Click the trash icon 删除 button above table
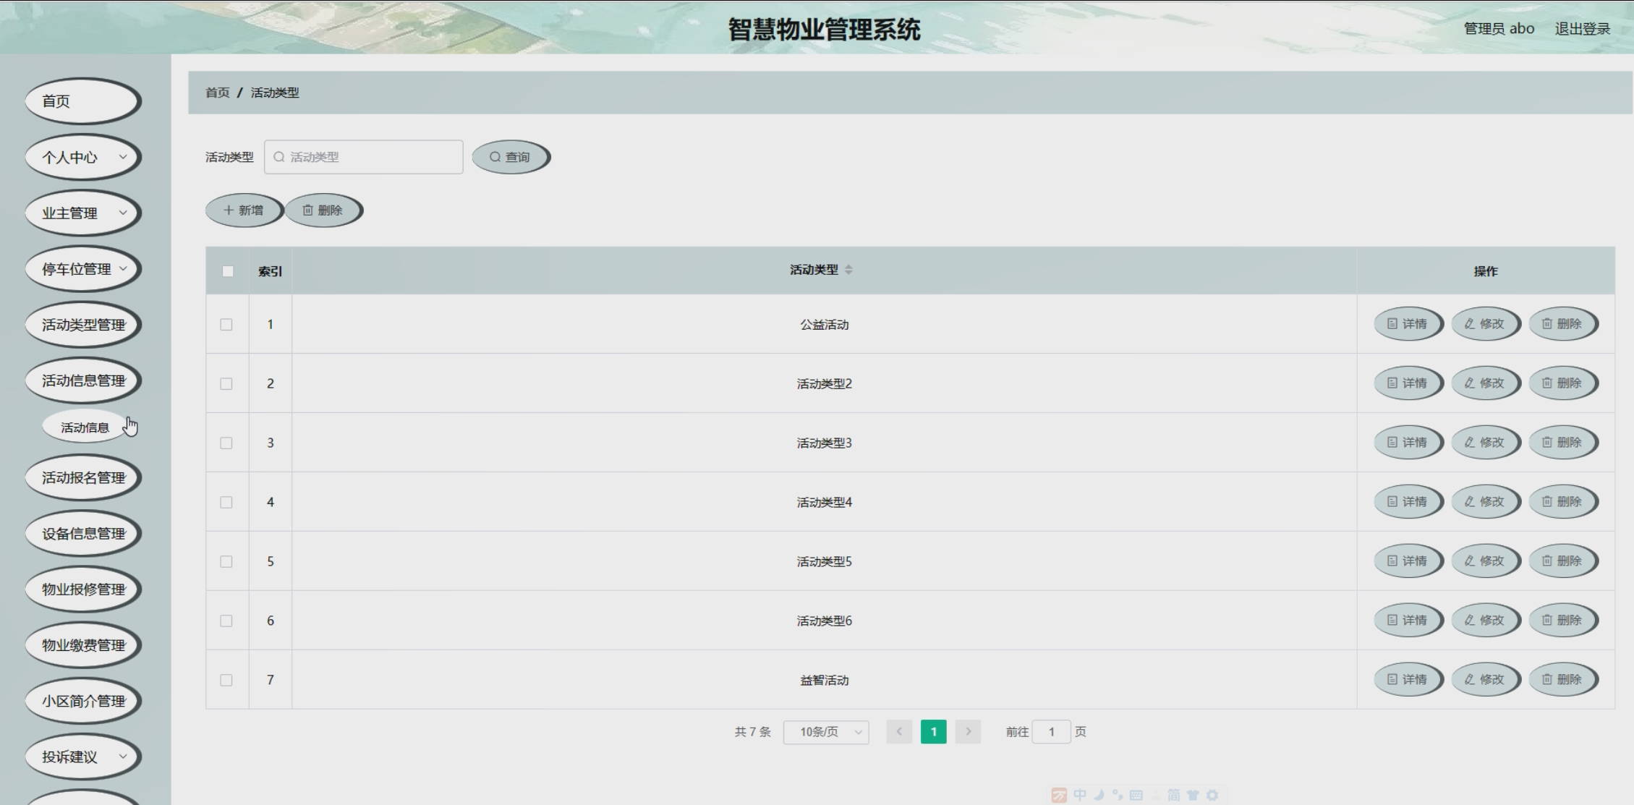 point(323,210)
